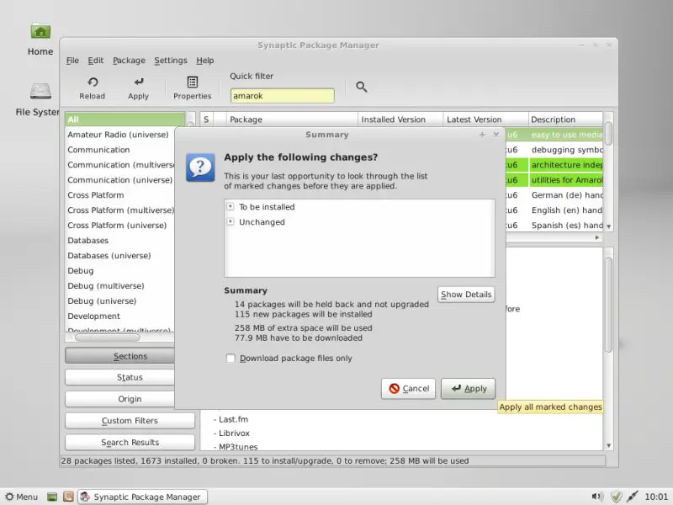Select Communication (universe) section
This screenshot has height=505, width=673.
[x=119, y=180]
